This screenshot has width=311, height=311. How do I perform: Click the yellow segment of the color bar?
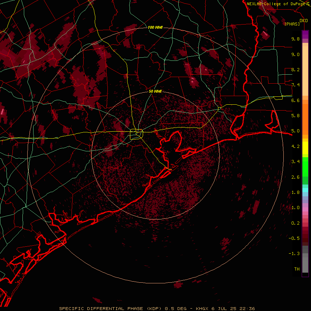click(x=305, y=148)
